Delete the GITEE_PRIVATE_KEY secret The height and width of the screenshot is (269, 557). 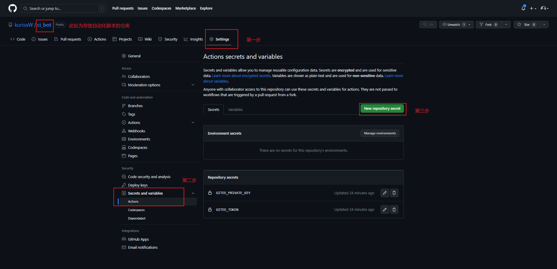394,193
